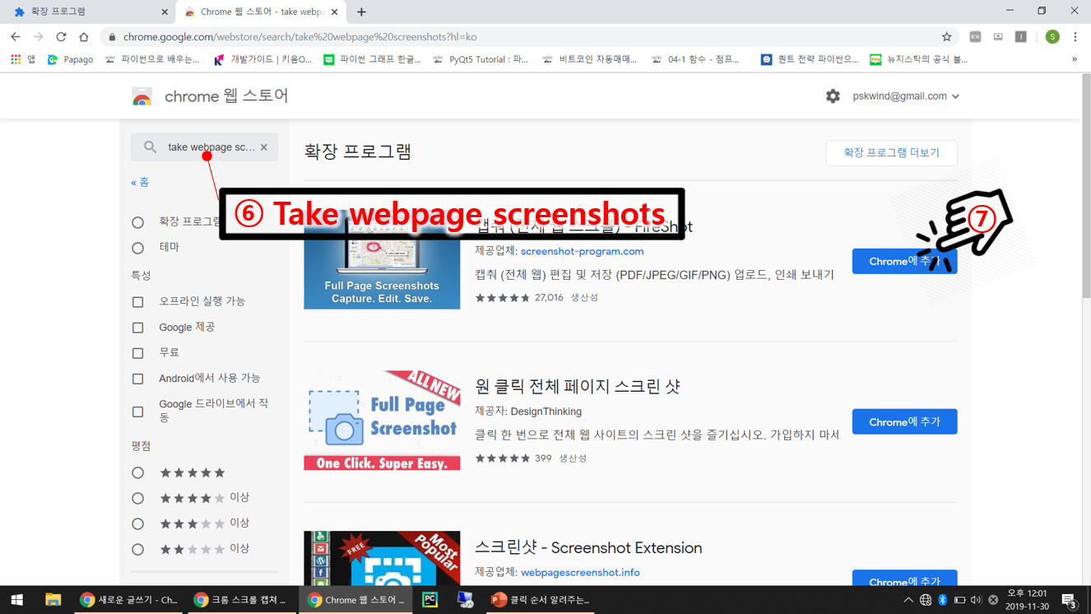Select the five-star rating filter

(138, 473)
